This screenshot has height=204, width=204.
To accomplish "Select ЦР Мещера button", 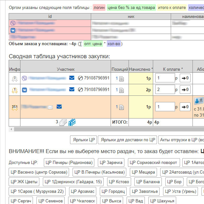I will [x=143, y=172].
